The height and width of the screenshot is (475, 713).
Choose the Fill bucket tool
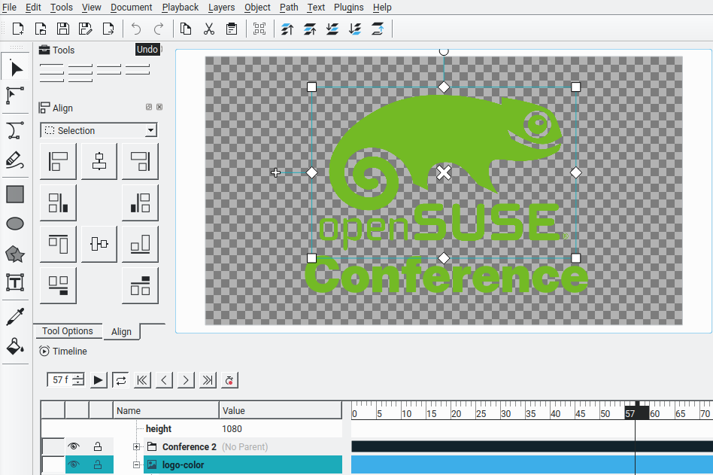coord(15,347)
